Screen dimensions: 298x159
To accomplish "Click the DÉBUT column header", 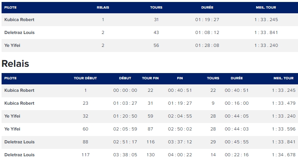I will 125,78.
